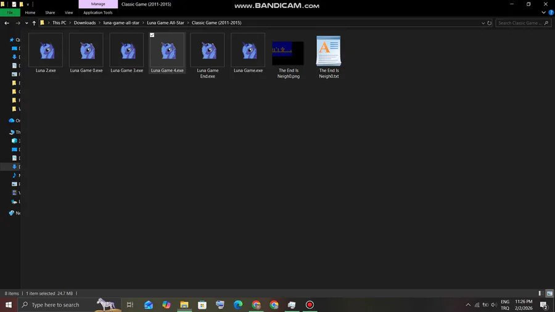Viewport: 555px width, 312px height.
Task: Click the Manage contextual tab
Action: point(98,4)
